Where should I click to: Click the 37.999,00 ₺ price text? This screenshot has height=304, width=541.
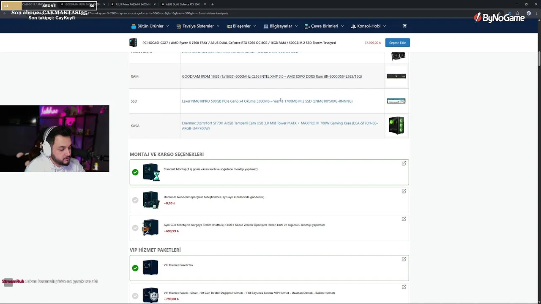pyautogui.click(x=373, y=43)
